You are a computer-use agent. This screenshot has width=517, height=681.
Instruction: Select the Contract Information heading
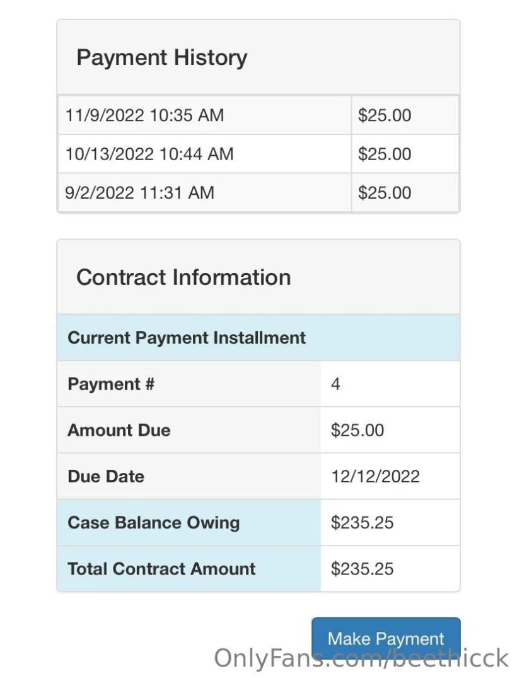183,277
